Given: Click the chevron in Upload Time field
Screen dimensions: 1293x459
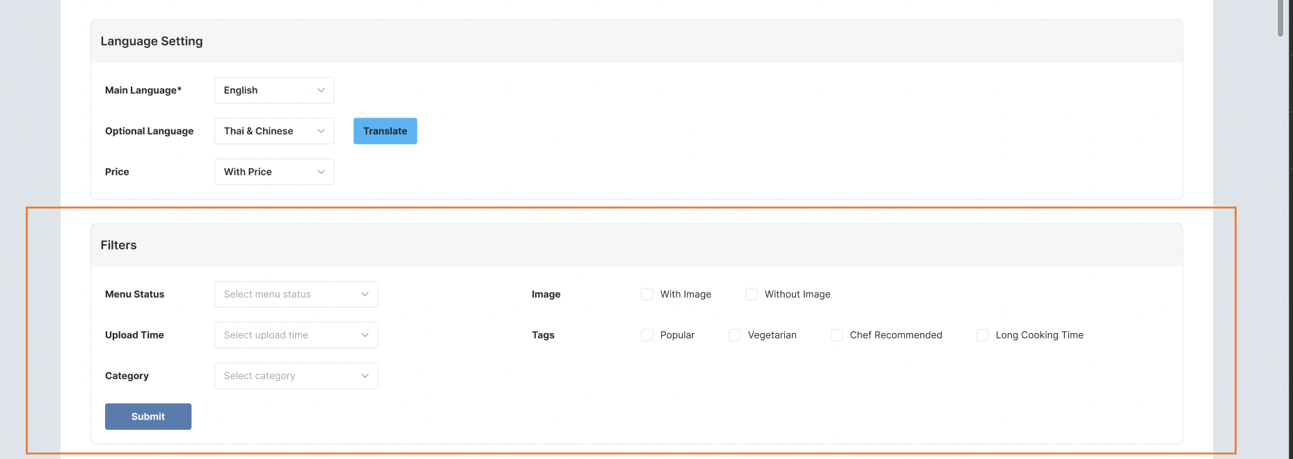Looking at the screenshot, I should point(365,335).
